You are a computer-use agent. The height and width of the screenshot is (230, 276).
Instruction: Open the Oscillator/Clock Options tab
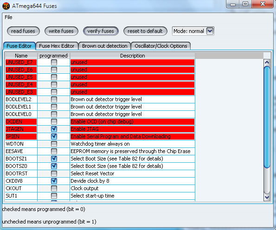161,46
